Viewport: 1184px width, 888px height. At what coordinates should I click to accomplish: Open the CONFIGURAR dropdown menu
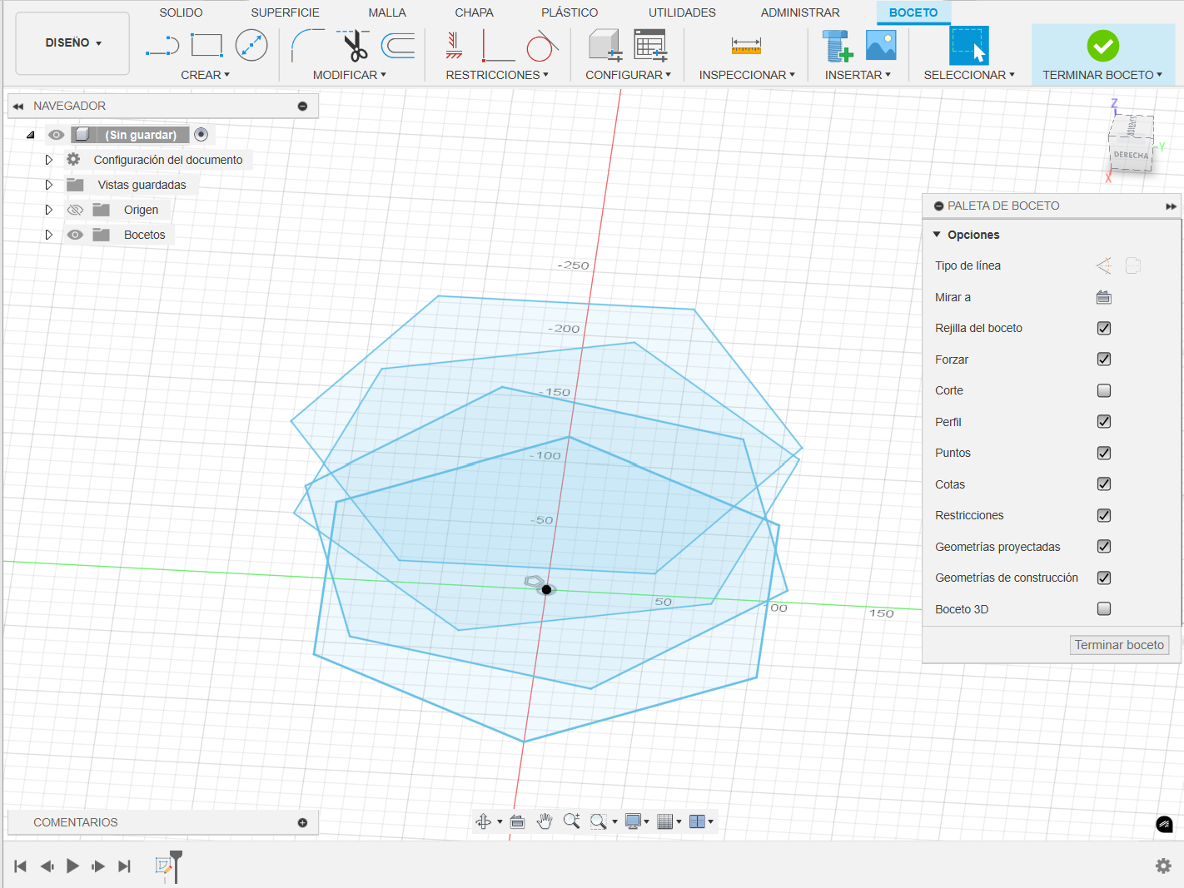(x=628, y=75)
